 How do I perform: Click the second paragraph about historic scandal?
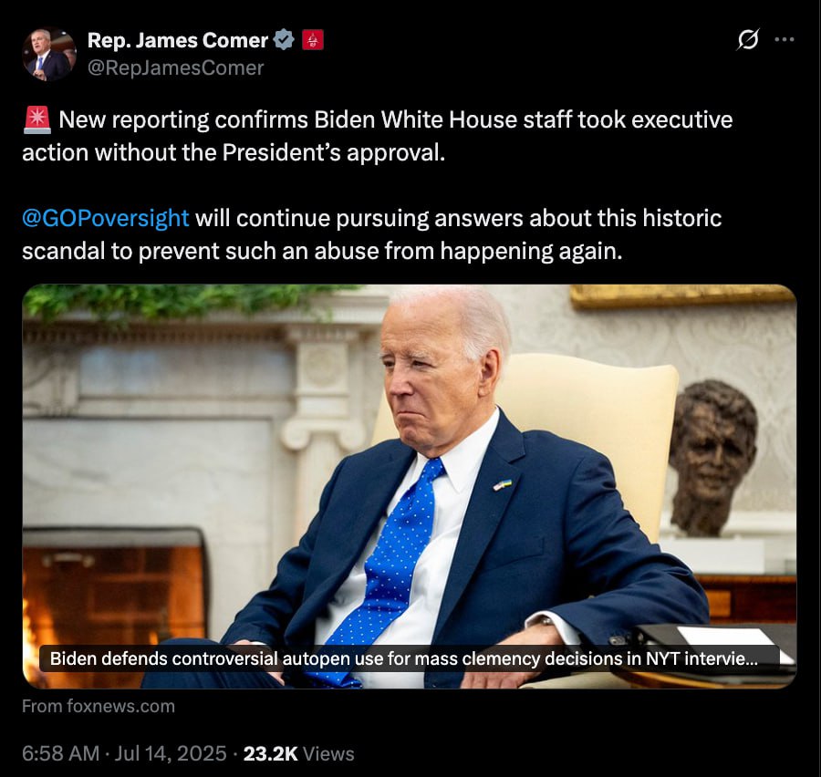(372, 234)
